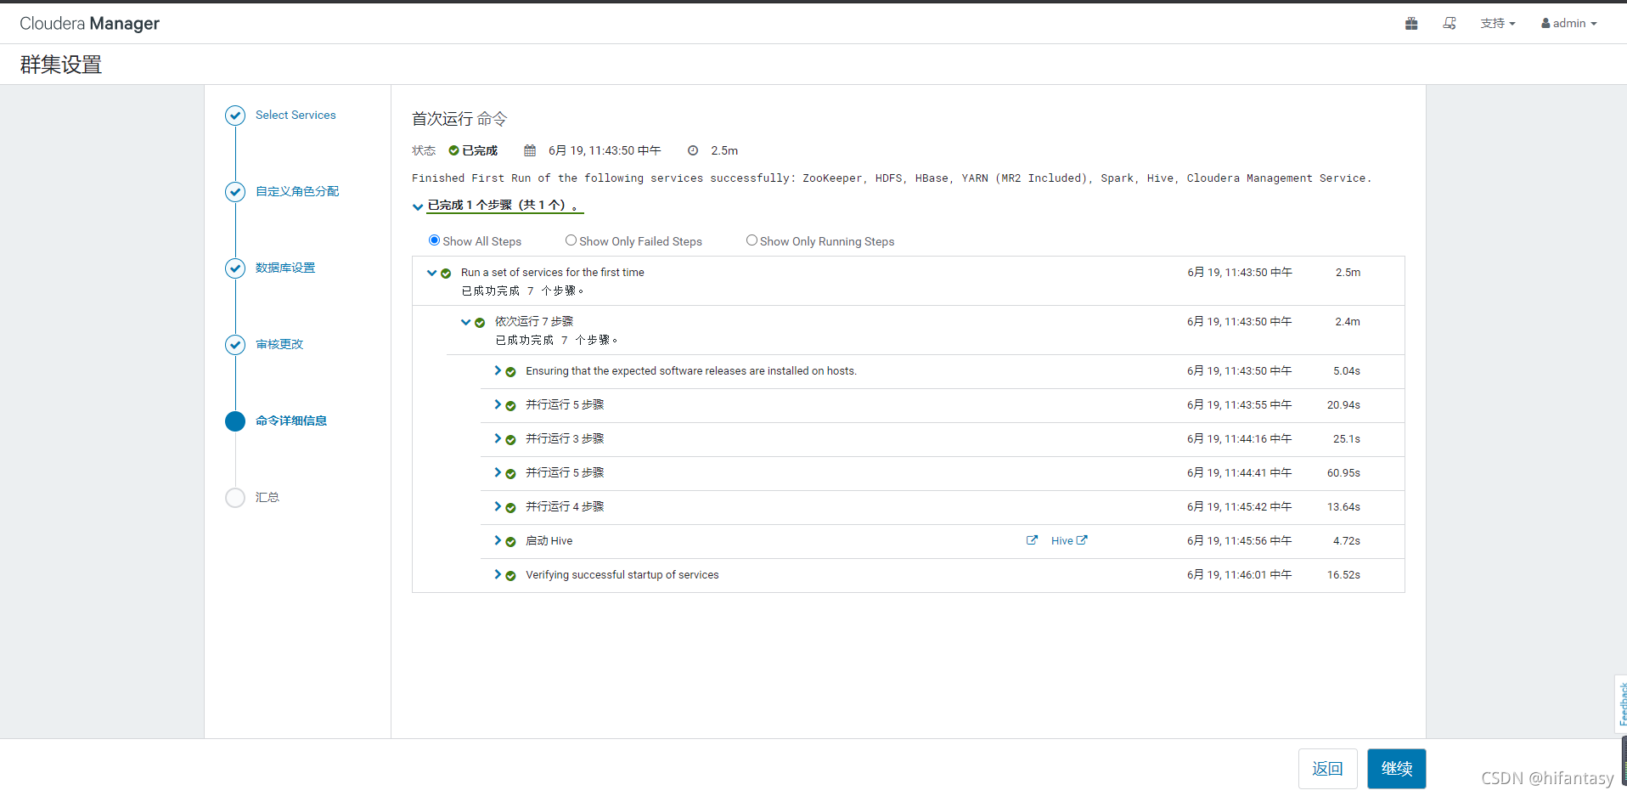Image resolution: width=1627 pixels, height=796 pixels.
Task: Go to the 审核更改 wizard step
Action: click(279, 344)
